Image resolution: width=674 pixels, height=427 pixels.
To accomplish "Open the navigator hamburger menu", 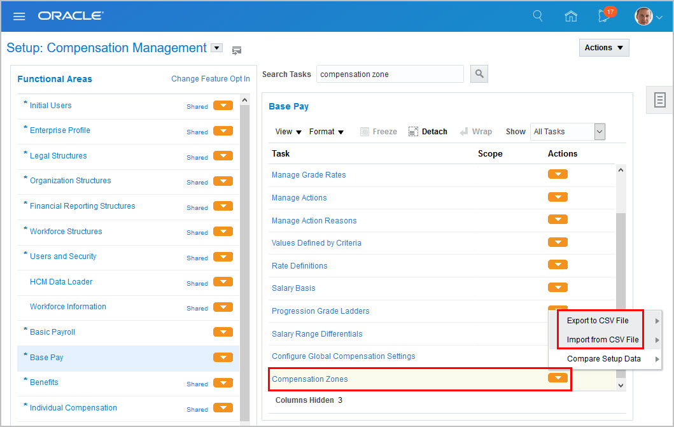I will pyautogui.click(x=19, y=16).
